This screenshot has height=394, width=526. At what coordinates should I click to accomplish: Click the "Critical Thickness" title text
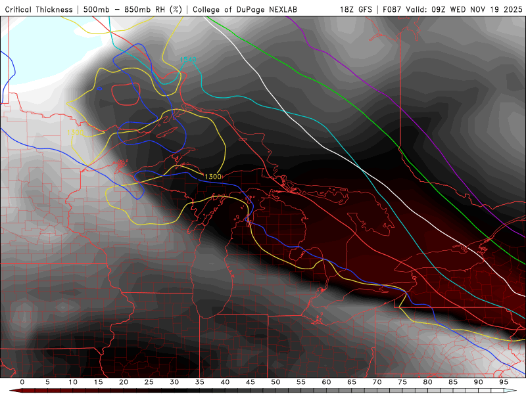[39, 9]
